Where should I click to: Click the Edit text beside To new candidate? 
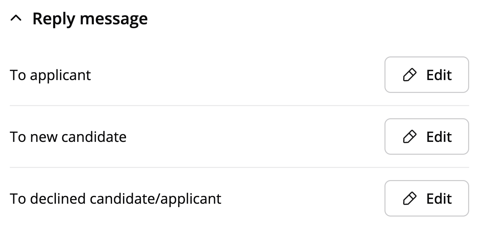point(439,137)
